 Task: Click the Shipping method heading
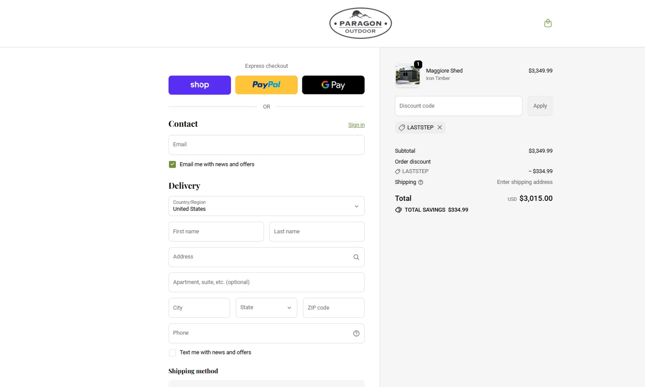pos(193,371)
